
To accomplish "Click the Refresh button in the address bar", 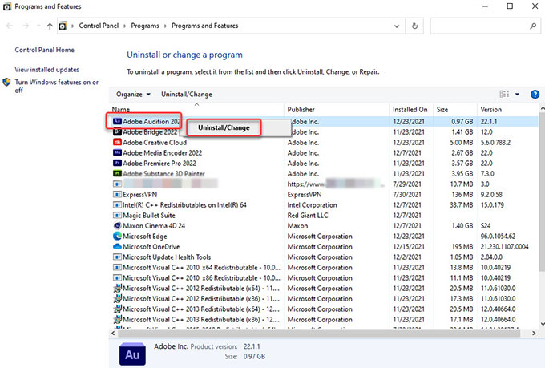I will (x=414, y=26).
